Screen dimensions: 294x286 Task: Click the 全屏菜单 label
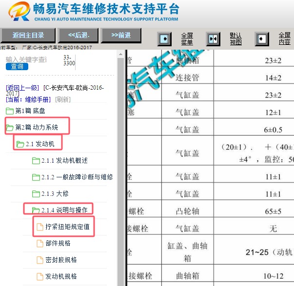click(187, 39)
